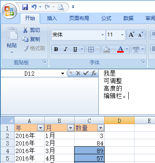Select the cell with value 89
The image size is (155, 163).
coord(89,150)
